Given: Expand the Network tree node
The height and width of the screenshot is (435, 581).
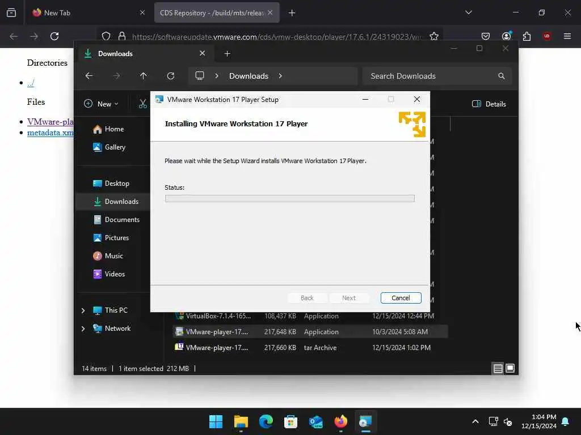Looking at the screenshot, I should tap(83, 329).
